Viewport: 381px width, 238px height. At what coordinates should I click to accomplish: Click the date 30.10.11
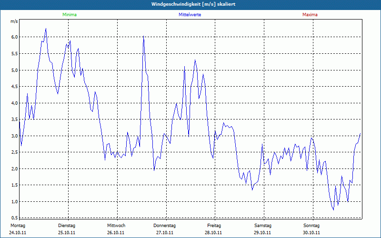pyautogui.click(x=311, y=233)
